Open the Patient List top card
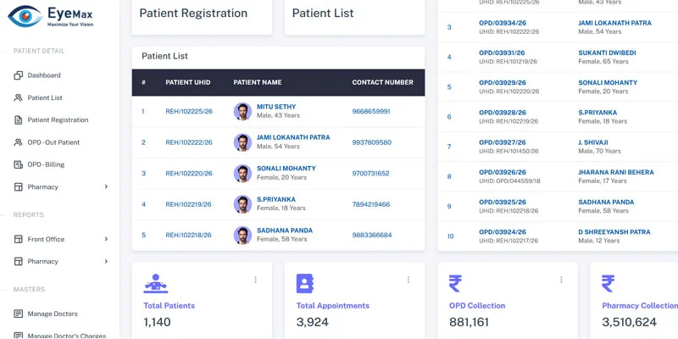Image resolution: width=678 pixels, height=339 pixels. (354, 15)
